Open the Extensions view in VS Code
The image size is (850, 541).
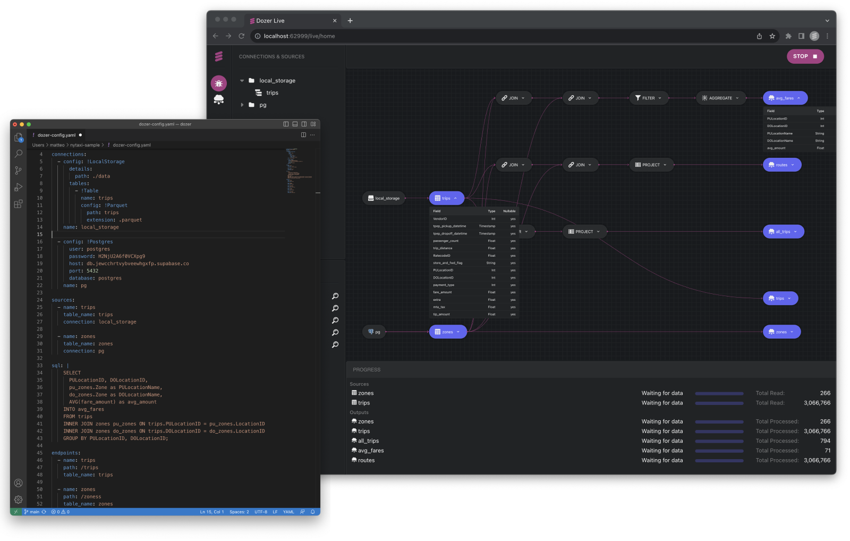click(x=18, y=204)
